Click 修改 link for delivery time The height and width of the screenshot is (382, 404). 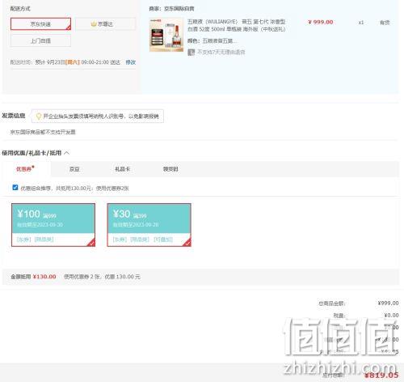(131, 62)
